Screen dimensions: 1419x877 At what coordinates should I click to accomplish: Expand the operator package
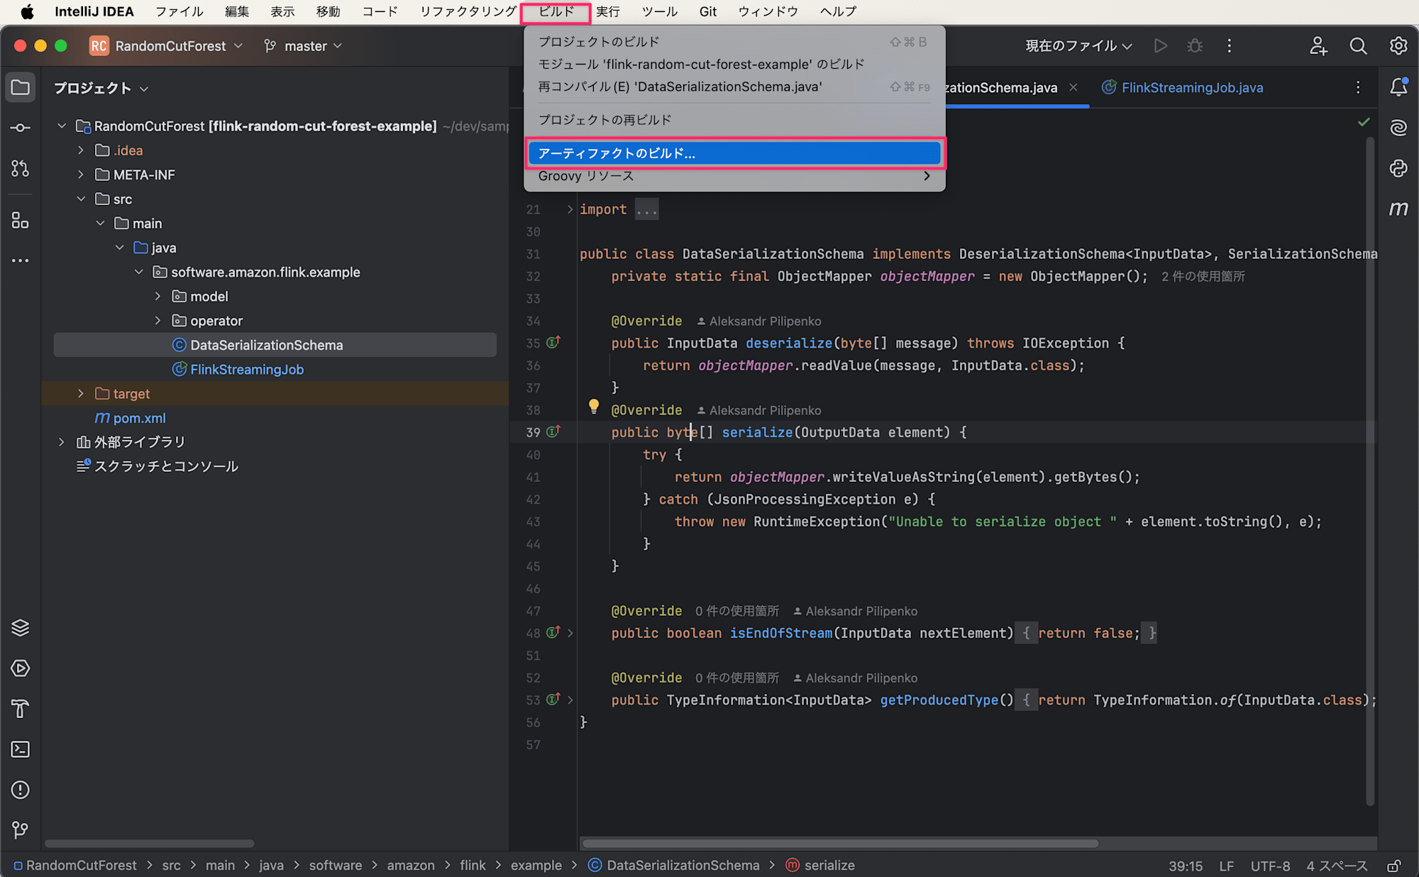tap(158, 321)
